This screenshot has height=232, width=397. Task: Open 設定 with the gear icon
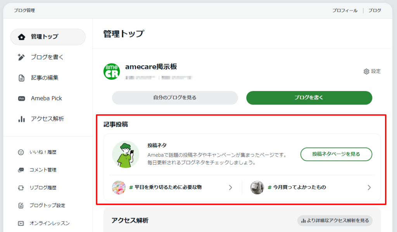[x=366, y=71]
